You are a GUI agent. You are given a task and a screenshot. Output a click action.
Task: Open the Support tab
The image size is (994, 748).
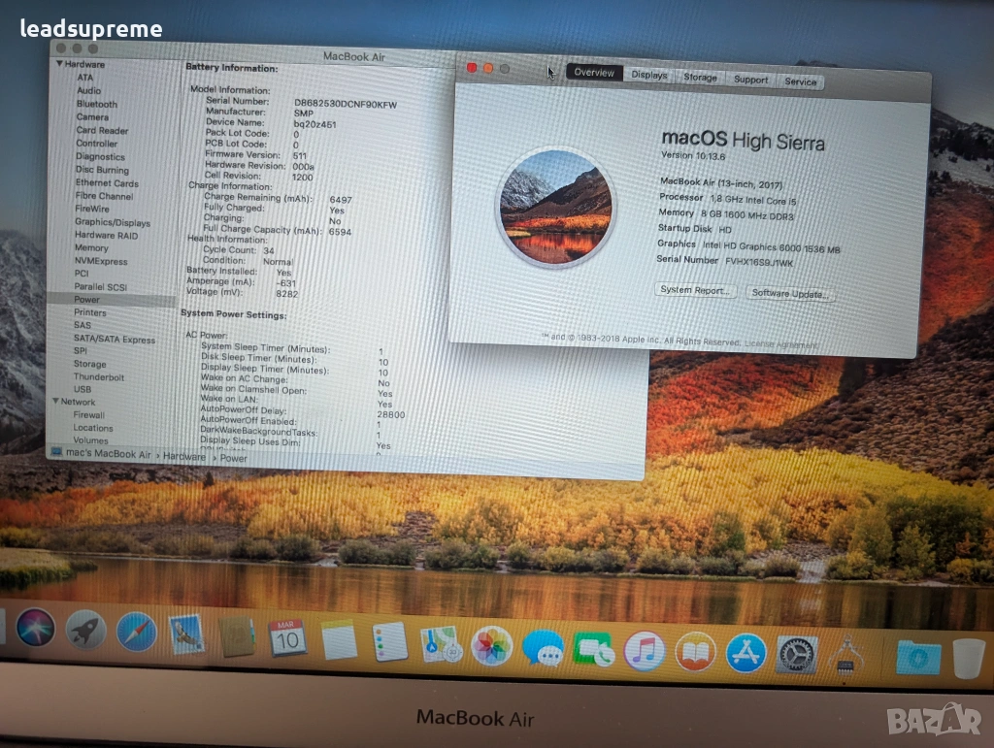[x=750, y=80]
